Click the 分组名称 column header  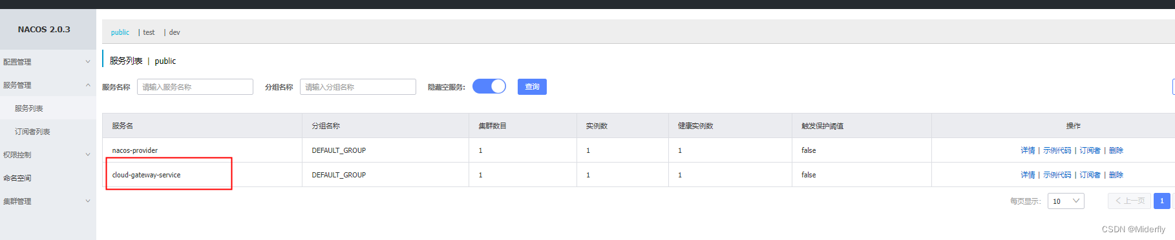(x=326, y=126)
